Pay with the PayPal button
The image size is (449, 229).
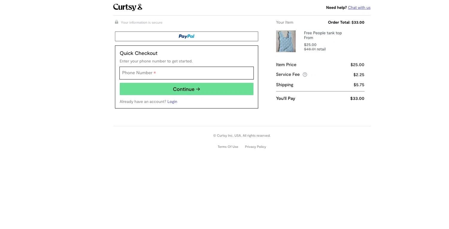coord(186,36)
